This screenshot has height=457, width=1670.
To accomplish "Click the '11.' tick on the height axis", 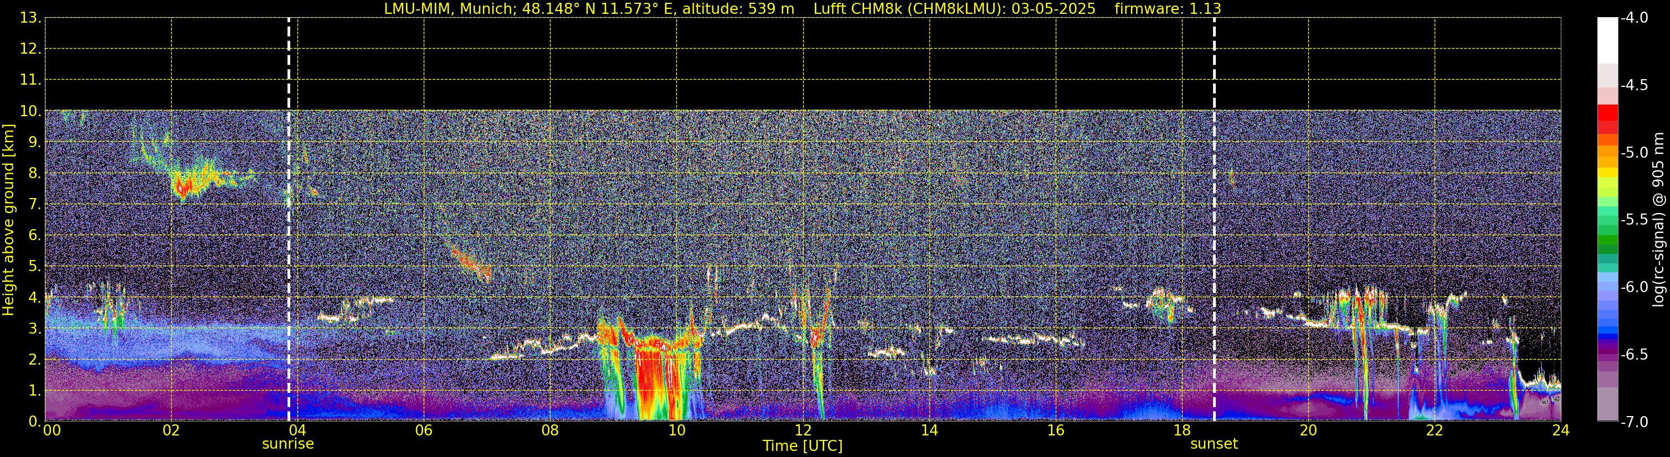I will click(30, 80).
